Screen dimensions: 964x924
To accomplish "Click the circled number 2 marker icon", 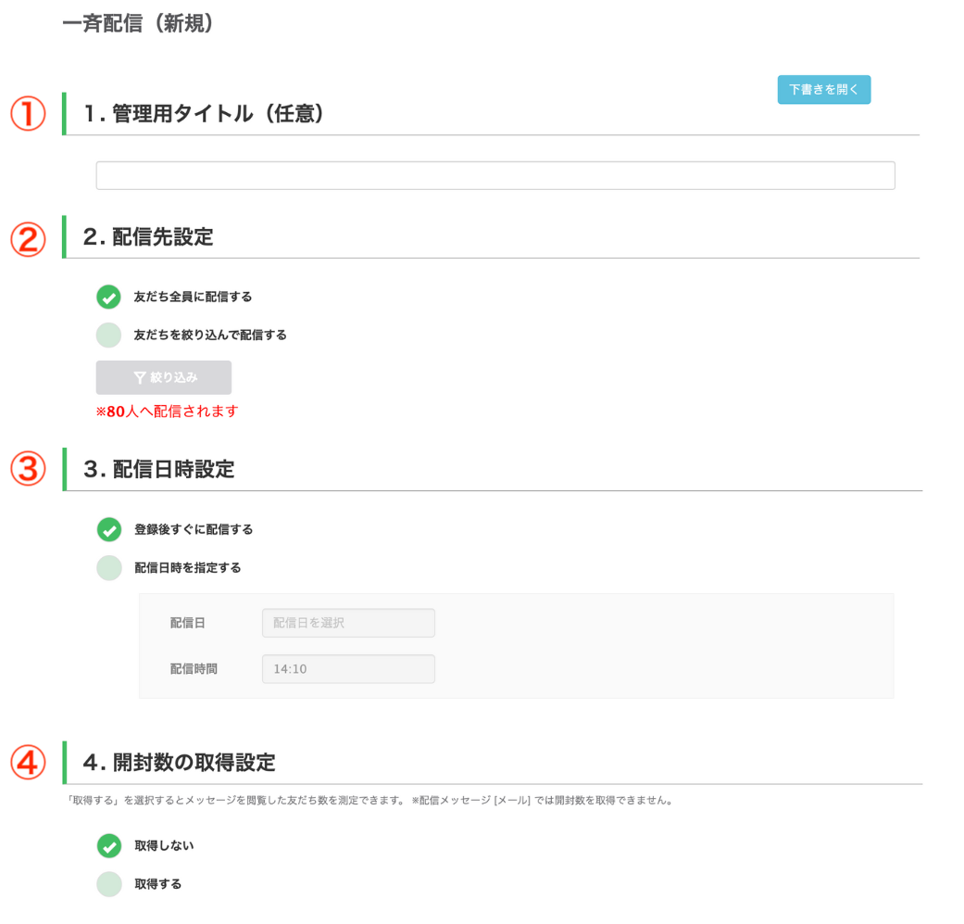I will 28,238.
